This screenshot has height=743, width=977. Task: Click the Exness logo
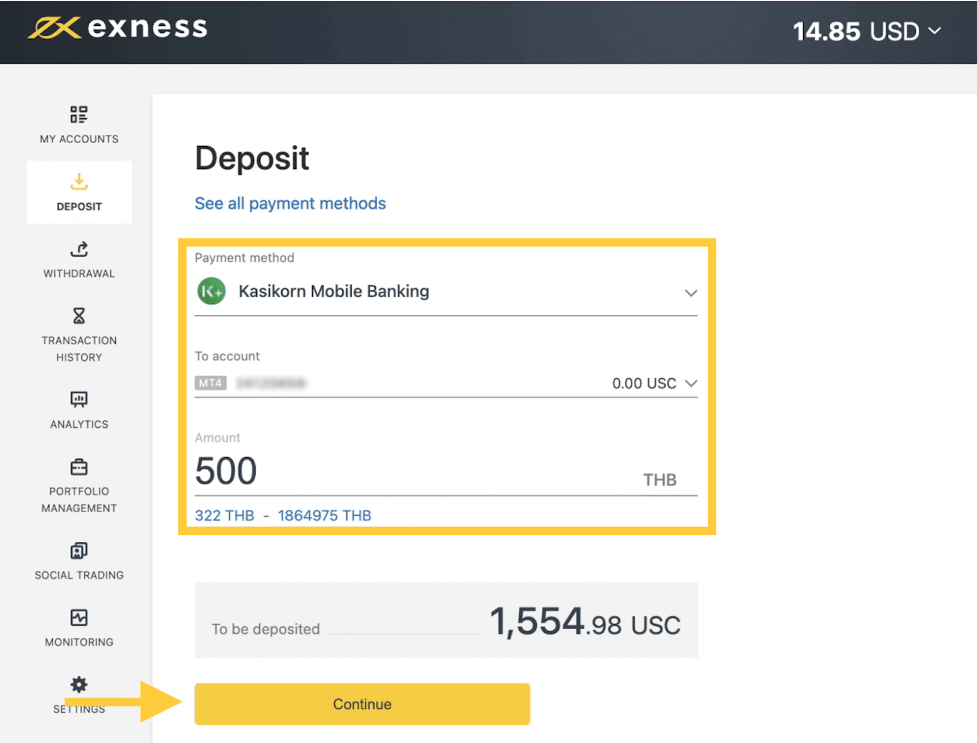tap(118, 28)
